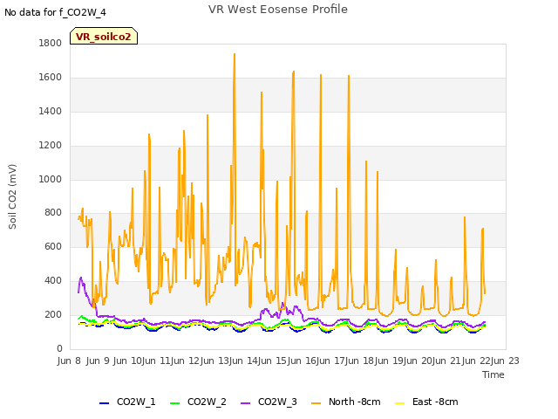
Task: Click the 1600 y-axis tick label
Action: 51,77
